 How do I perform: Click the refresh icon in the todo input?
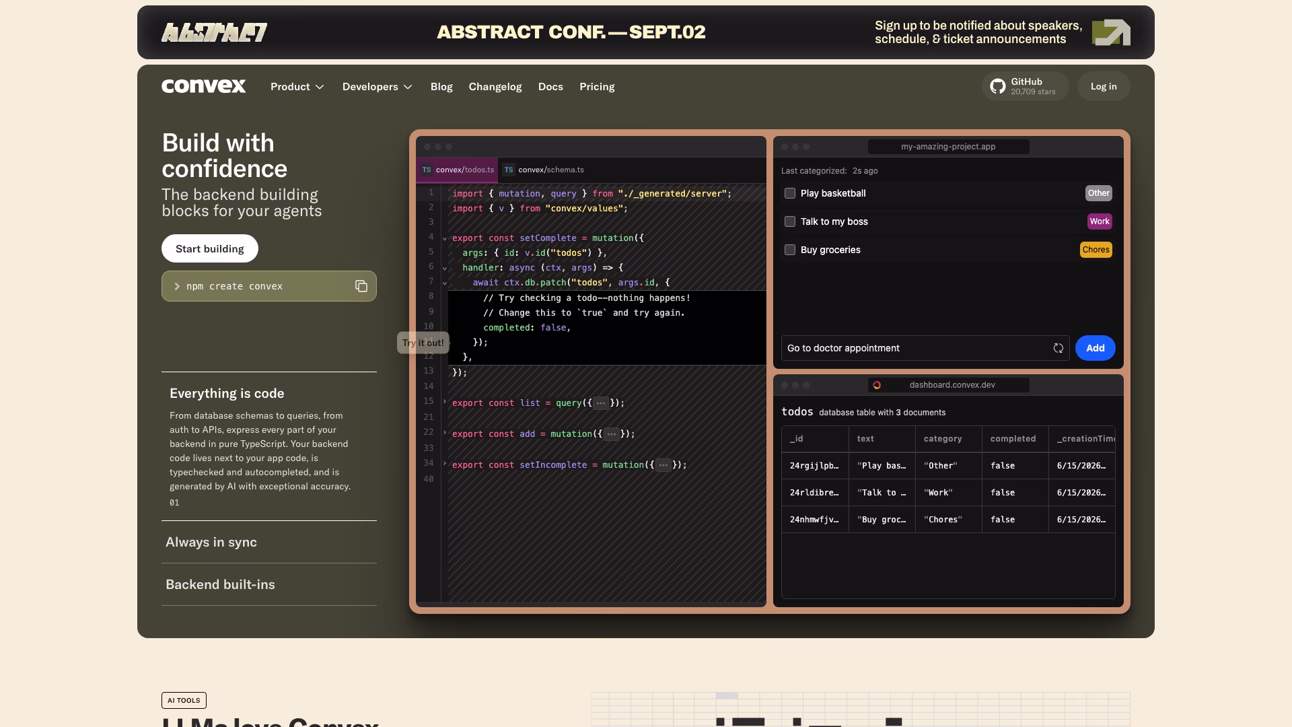coord(1058,348)
